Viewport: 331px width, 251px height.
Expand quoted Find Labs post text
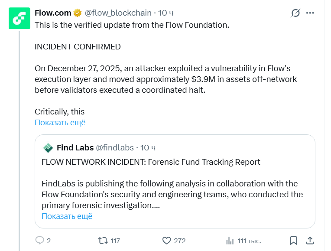click(67, 216)
